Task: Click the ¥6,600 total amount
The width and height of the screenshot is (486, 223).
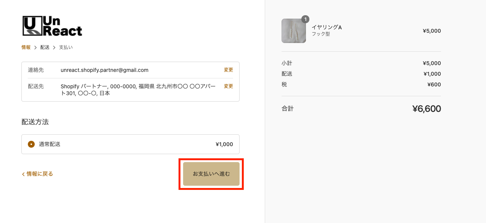Action: [x=426, y=109]
